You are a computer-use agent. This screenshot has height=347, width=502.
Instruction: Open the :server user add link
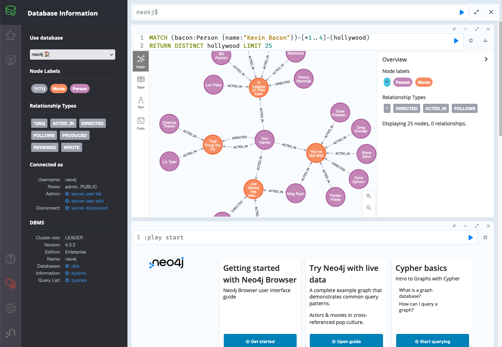coord(84,201)
